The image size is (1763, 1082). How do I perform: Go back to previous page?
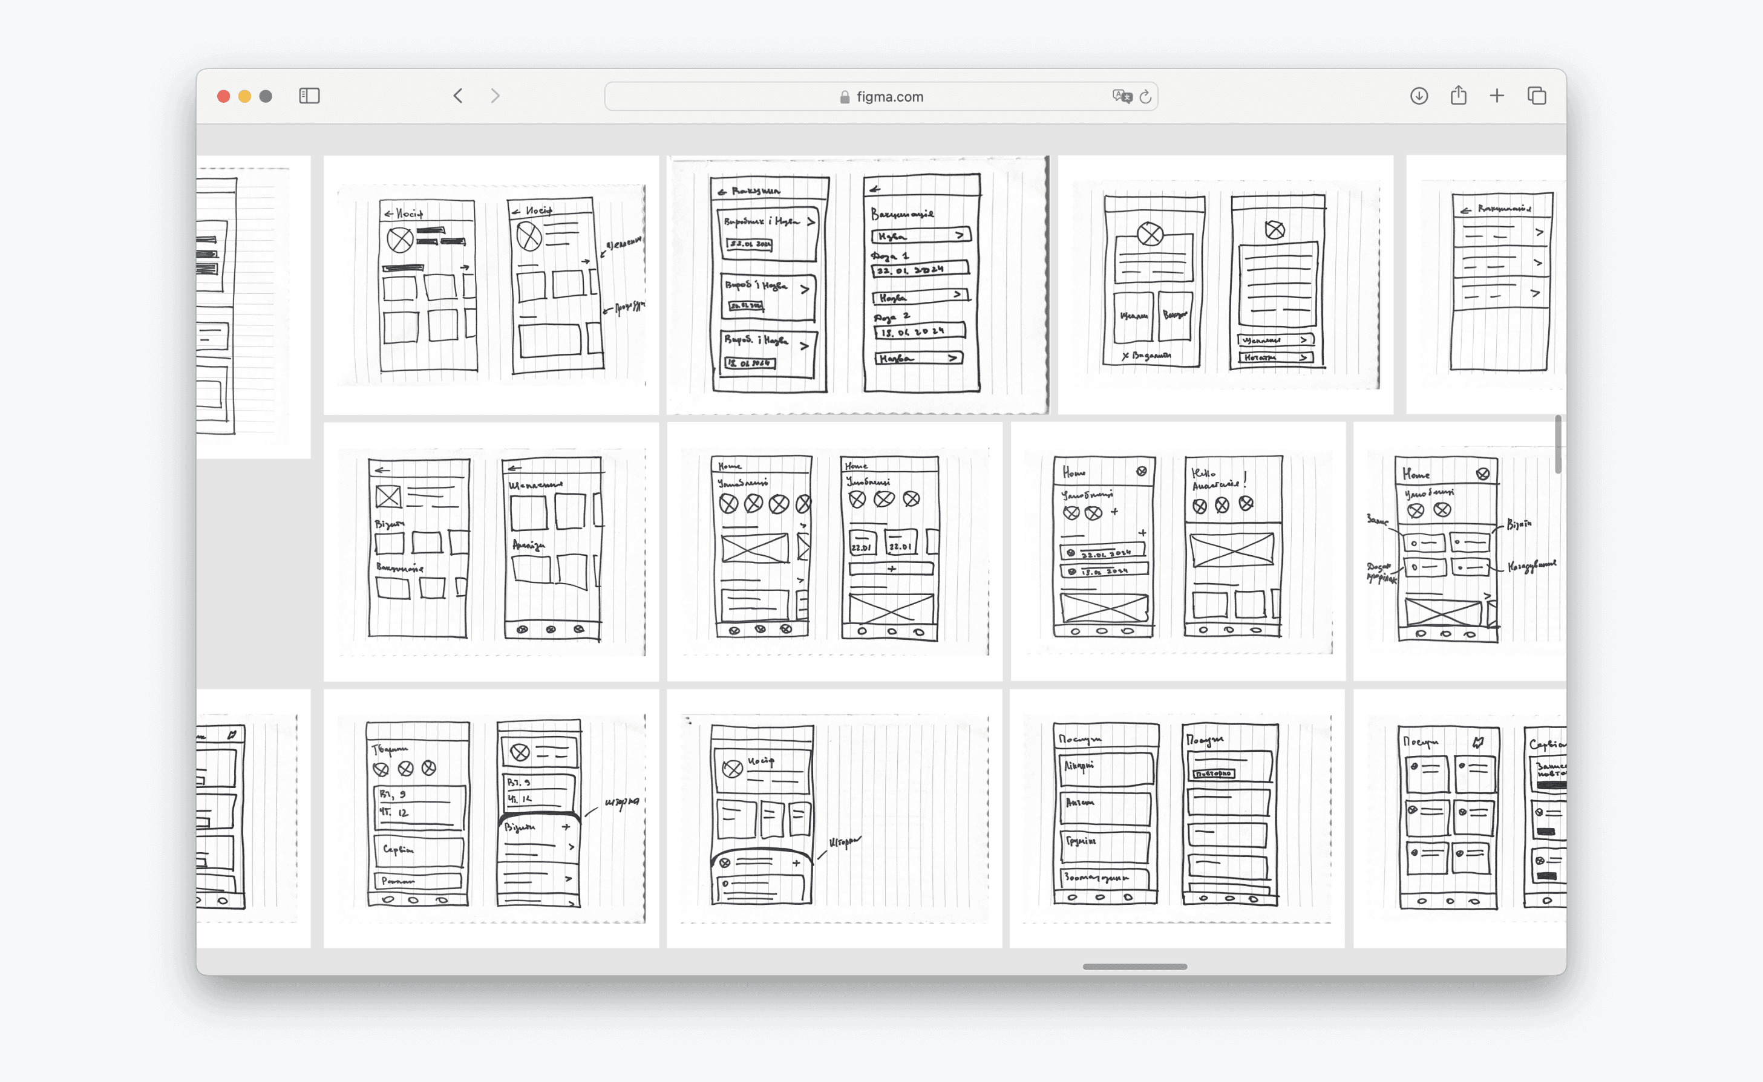tap(458, 96)
